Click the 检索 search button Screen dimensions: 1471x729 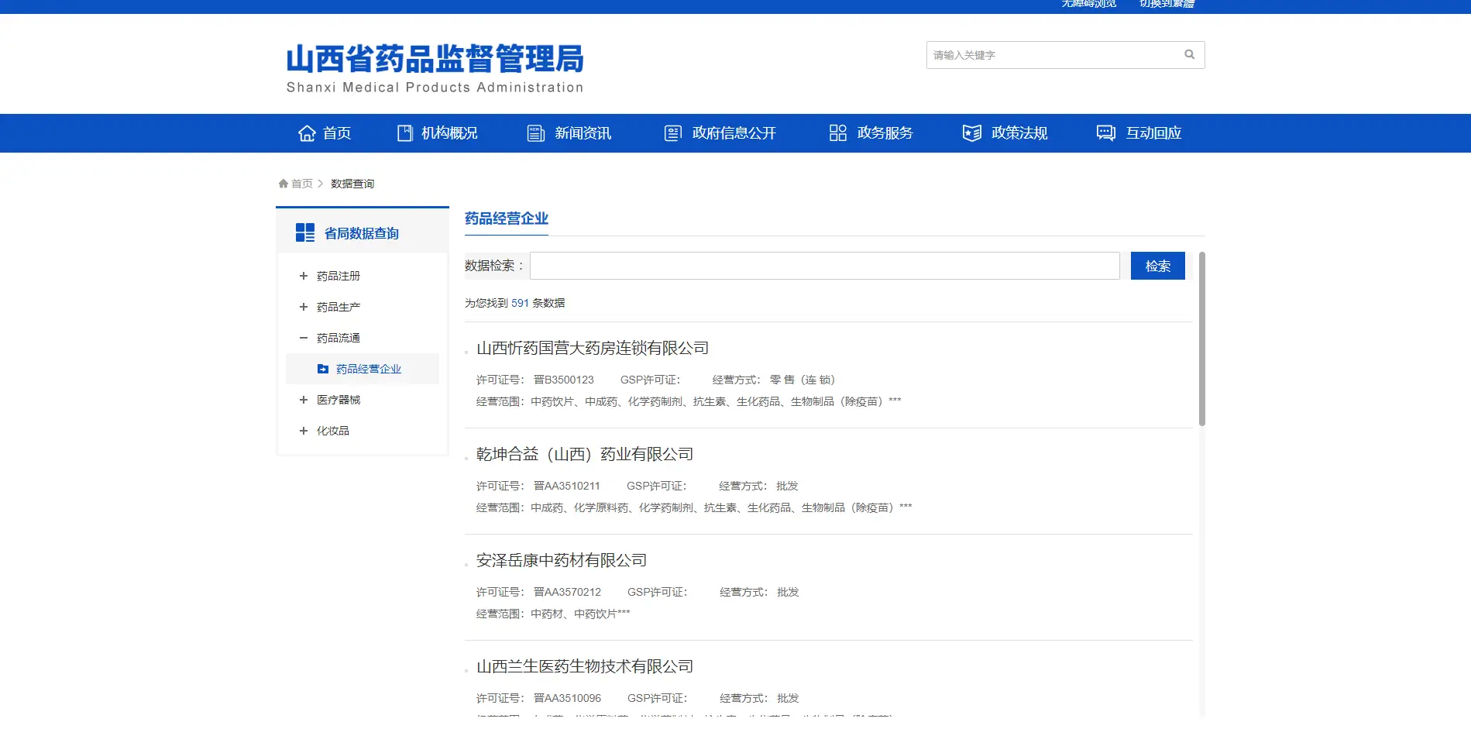[x=1157, y=265]
